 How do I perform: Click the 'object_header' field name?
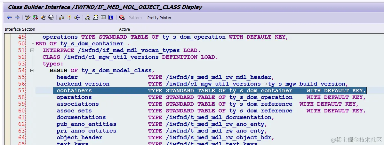tap(79, 137)
